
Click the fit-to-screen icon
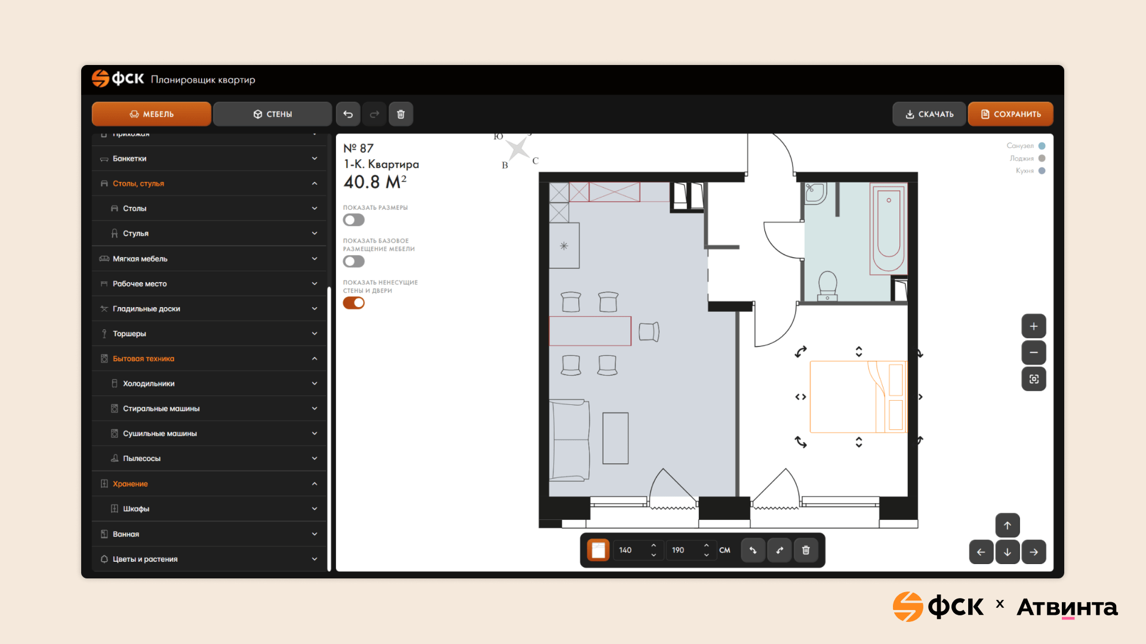1034,379
